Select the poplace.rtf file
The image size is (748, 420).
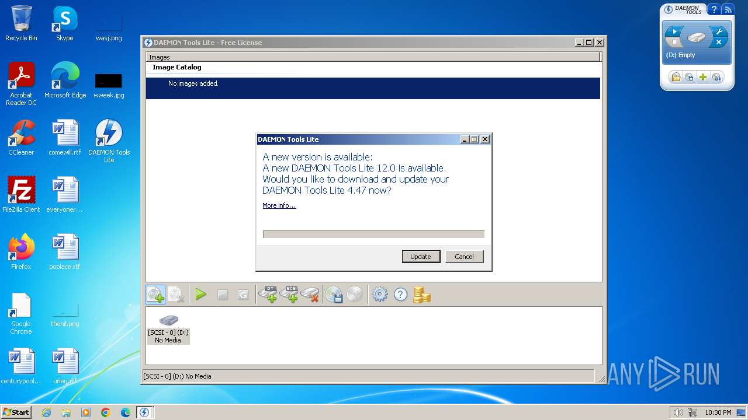[x=65, y=252]
